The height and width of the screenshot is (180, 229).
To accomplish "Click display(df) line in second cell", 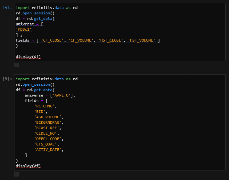I will [28, 166].
